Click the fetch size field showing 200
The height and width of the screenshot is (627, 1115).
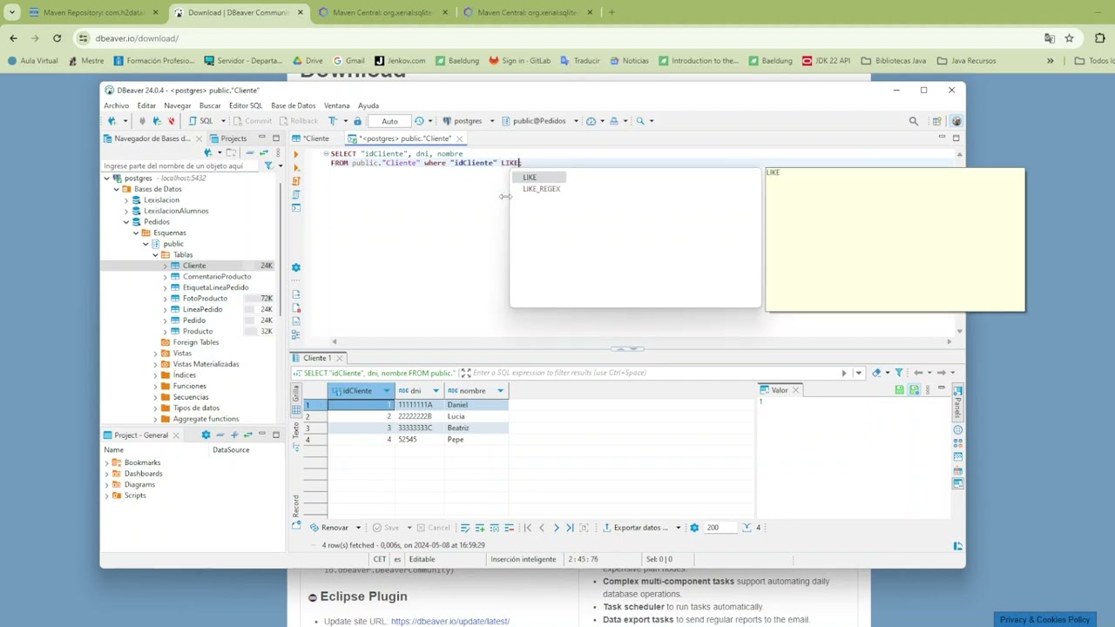point(720,528)
